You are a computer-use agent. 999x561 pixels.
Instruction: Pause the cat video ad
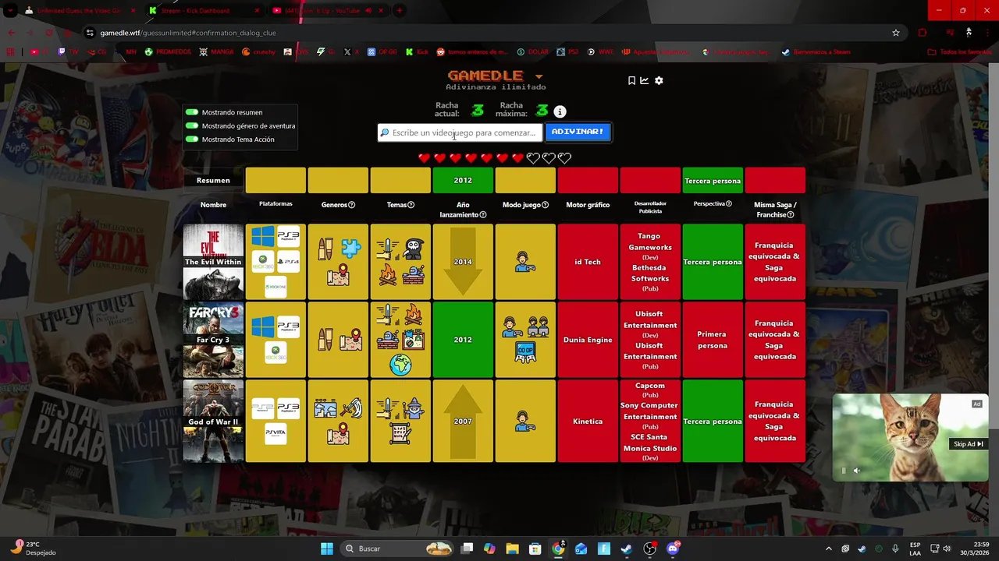coord(844,471)
